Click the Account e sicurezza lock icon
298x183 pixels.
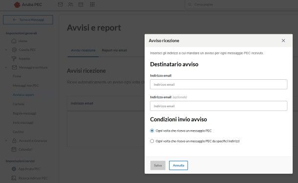[x=14, y=140]
